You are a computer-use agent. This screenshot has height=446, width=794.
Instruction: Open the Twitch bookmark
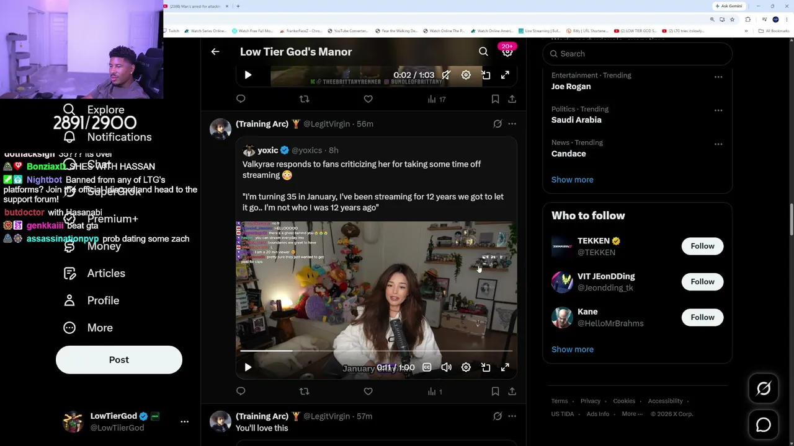(x=171, y=31)
